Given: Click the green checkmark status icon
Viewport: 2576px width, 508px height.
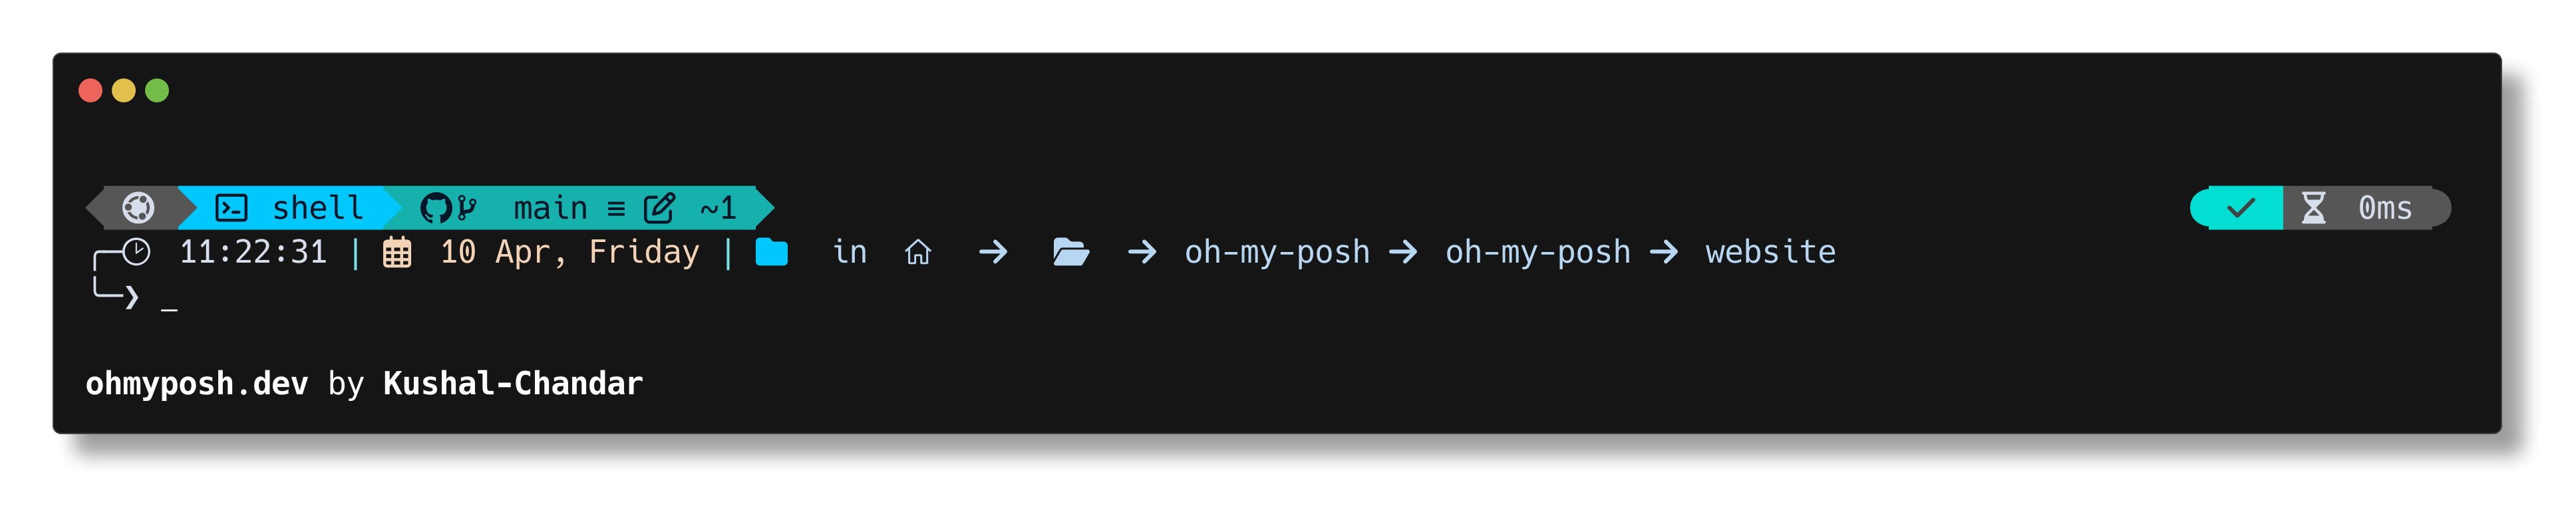Looking at the screenshot, I should tap(2240, 208).
